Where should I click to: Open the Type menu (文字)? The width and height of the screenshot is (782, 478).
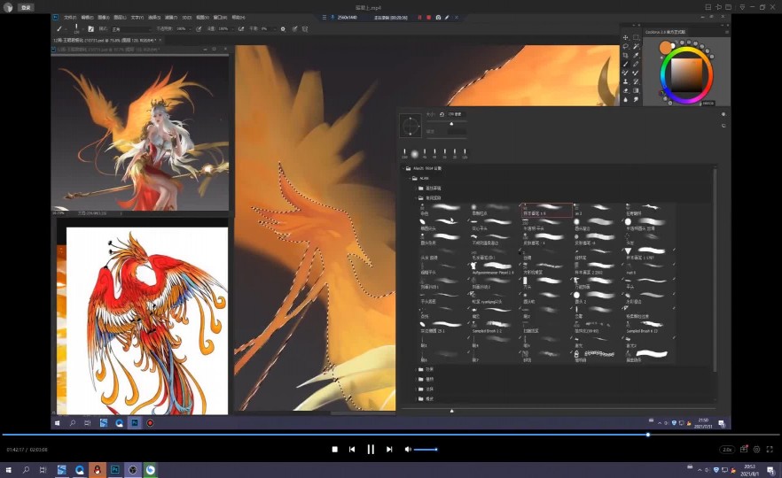coord(137,18)
